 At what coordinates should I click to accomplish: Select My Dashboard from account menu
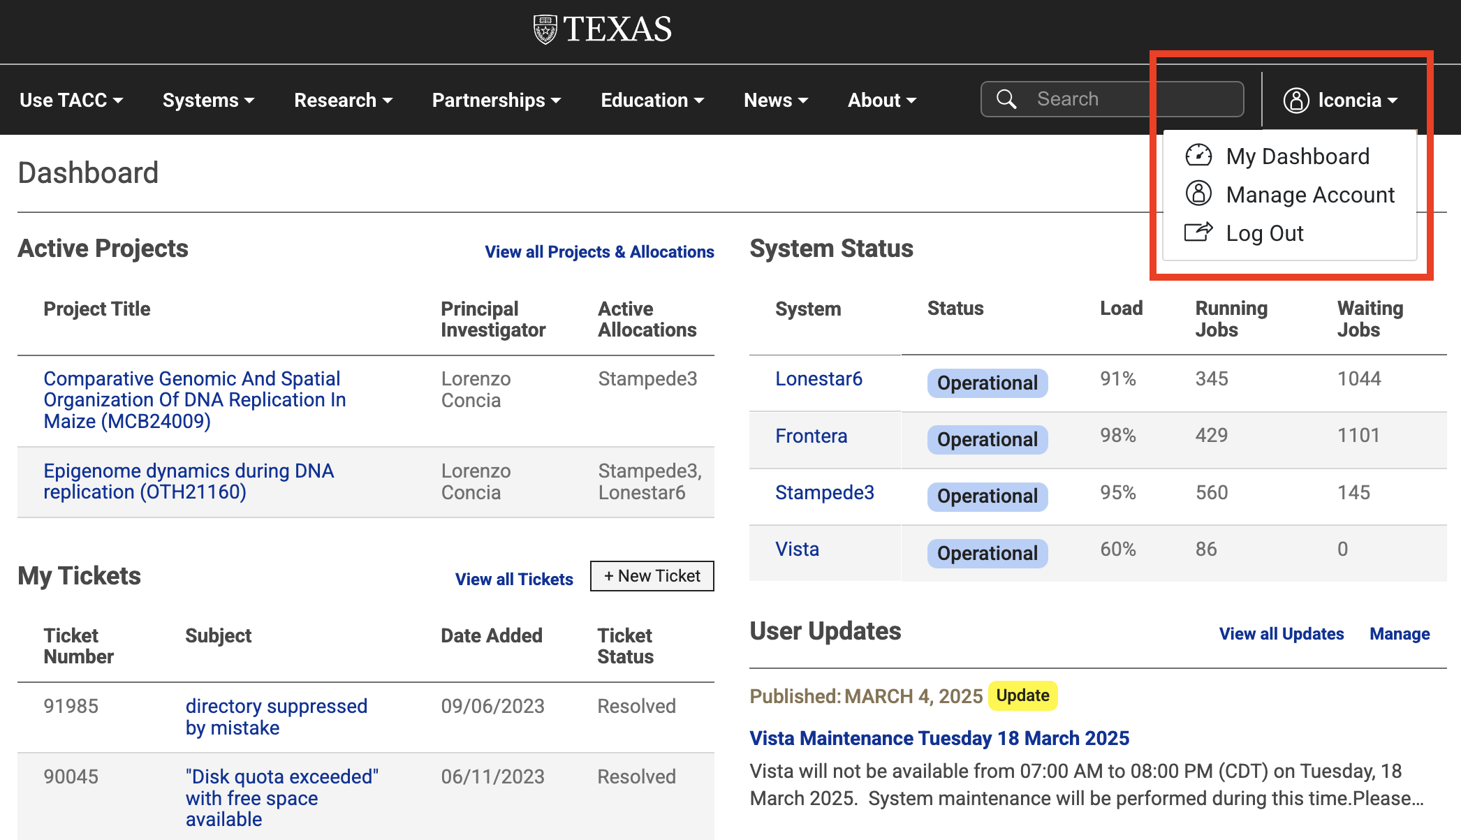click(x=1298, y=156)
